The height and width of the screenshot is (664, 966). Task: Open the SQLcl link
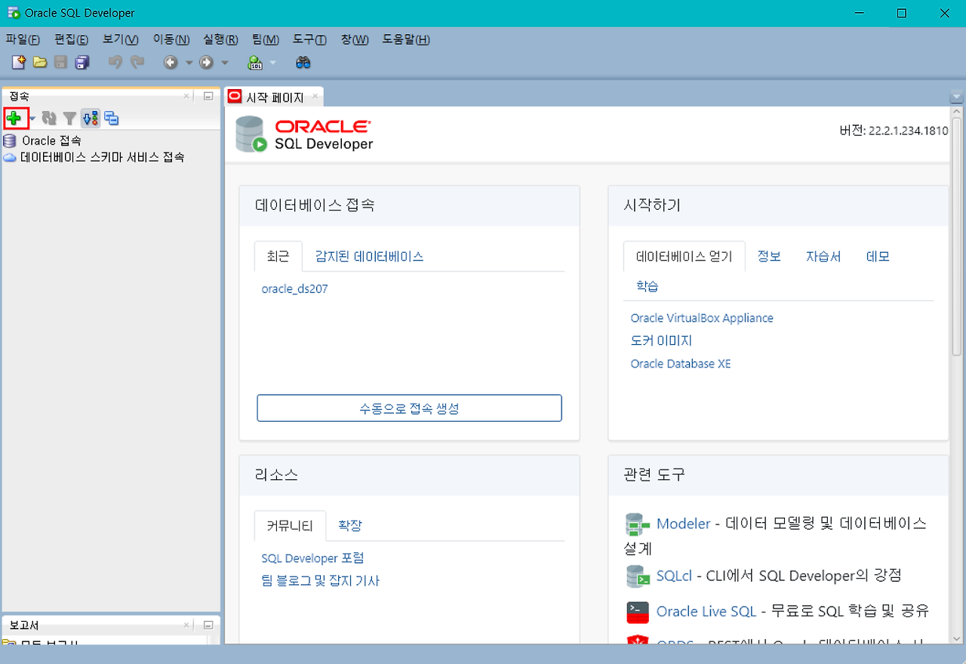click(674, 576)
